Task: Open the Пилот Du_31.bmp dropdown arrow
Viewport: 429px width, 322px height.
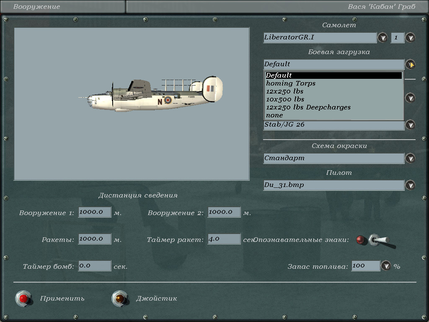Action: 410,185
